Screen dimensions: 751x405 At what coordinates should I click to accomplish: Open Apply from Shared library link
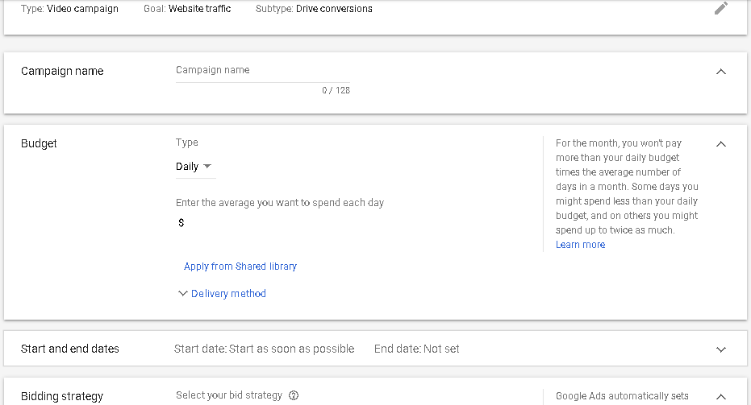(240, 267)
